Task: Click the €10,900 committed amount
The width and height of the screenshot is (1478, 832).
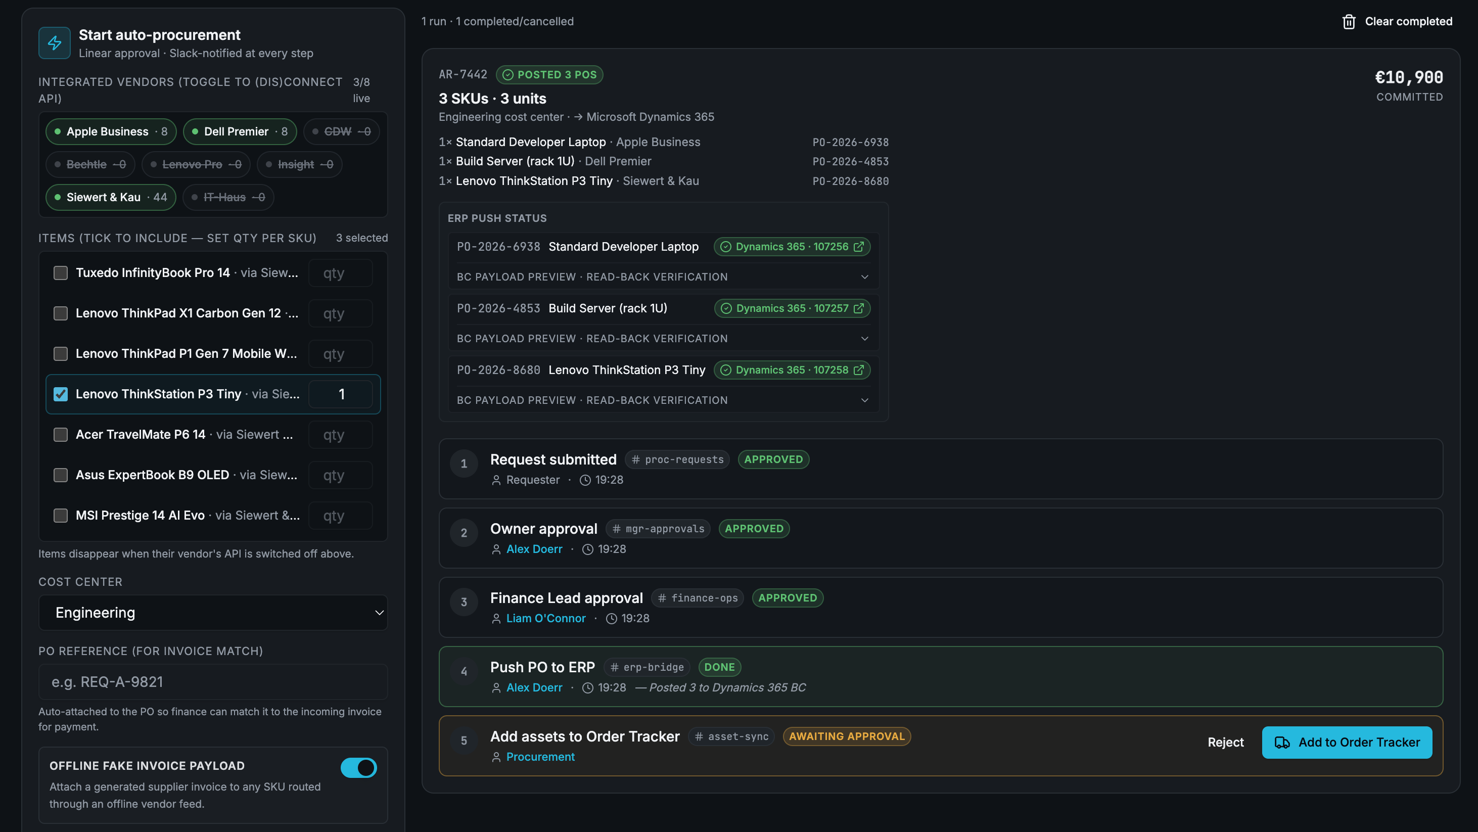Action: (1409, 77)
